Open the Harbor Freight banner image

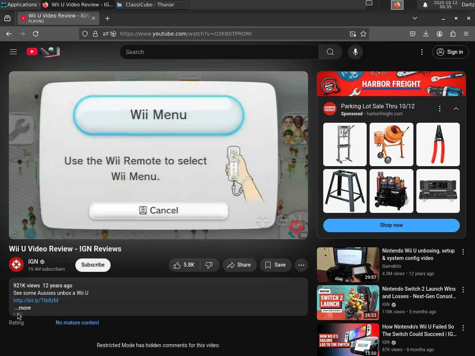[x=392, y=84]
